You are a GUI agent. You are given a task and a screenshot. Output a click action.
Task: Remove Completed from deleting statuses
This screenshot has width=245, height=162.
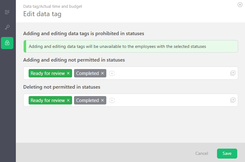pyautogui.click(x=103, y=100)
